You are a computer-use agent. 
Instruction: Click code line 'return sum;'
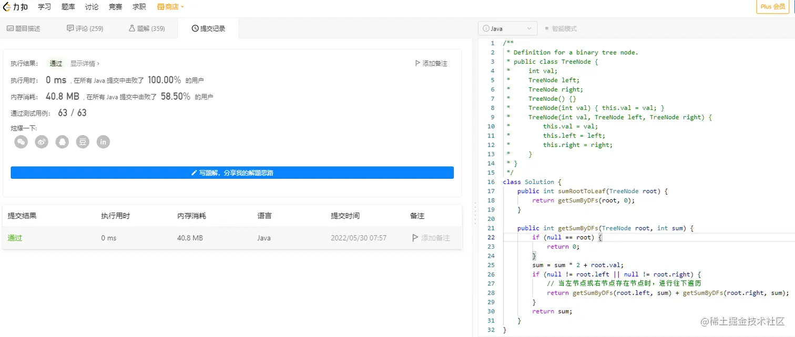[552, 311]
